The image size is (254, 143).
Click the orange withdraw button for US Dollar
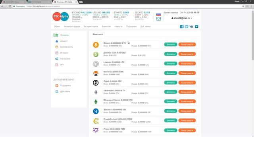187,54
